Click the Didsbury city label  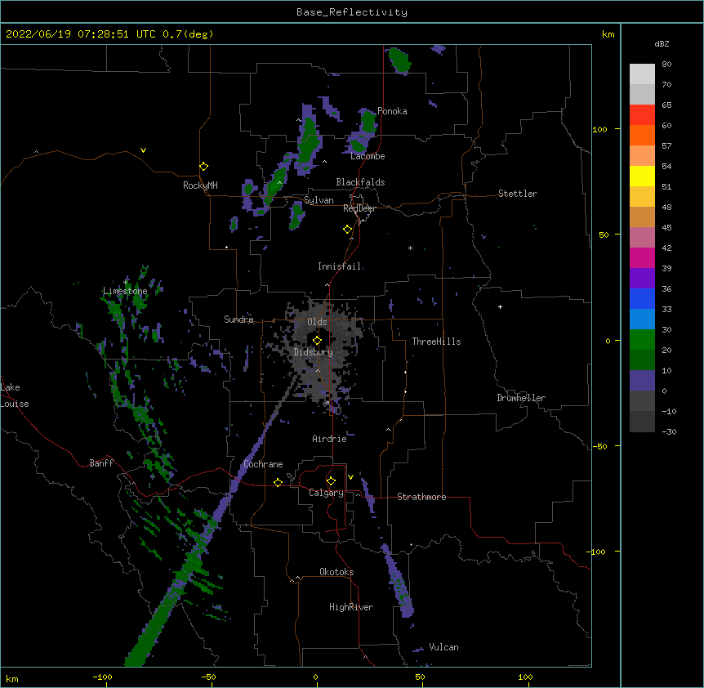click(x=314, y=352)
